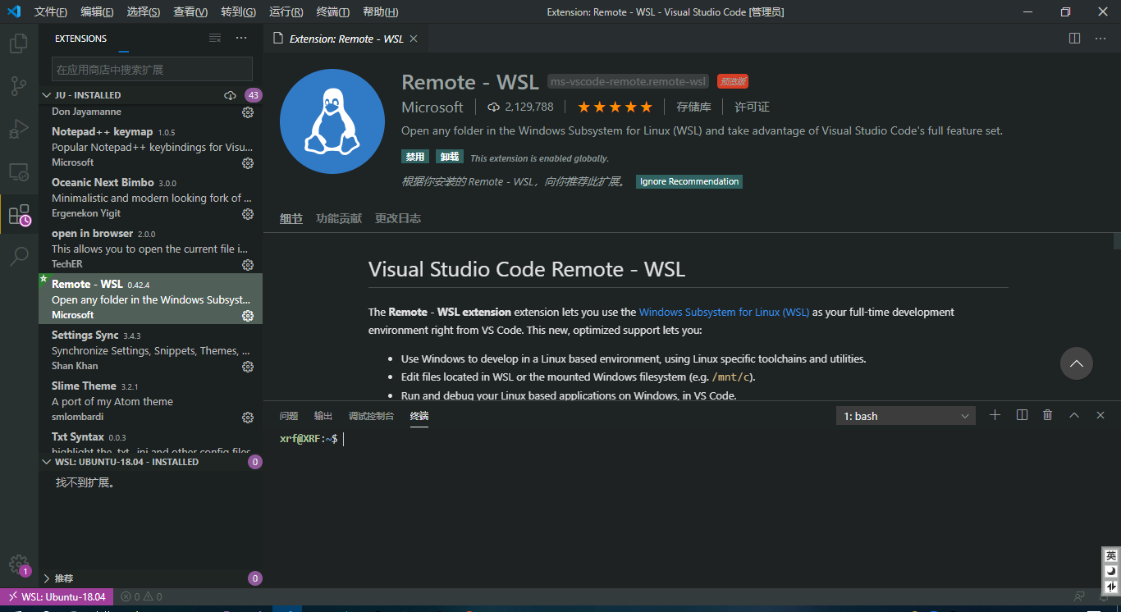Image resolution: width=1121 pixels, height=612 pixels.
Task: Select the 终端 panel tab
Action: 419,416
